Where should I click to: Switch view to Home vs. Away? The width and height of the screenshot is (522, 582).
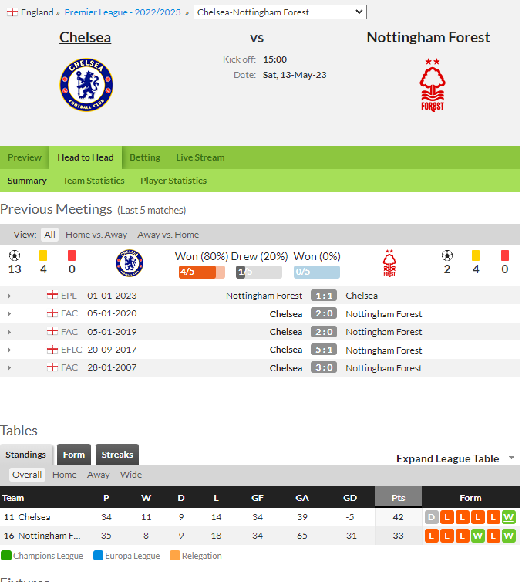click(96, 235)
